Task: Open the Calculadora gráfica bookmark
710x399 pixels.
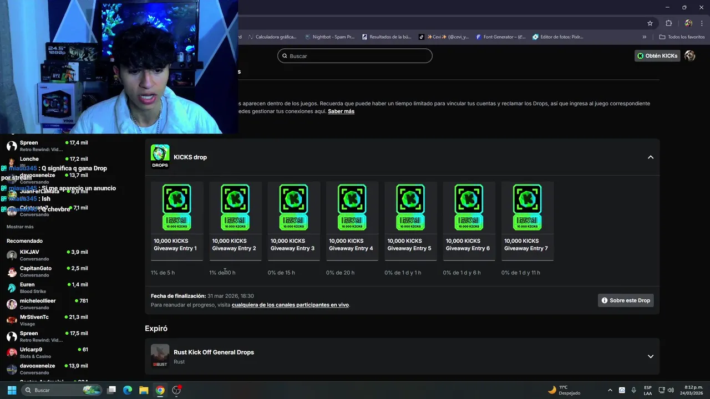Action: [272, 37]
